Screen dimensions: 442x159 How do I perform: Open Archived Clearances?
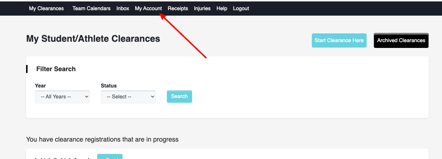tap(401, 40)
